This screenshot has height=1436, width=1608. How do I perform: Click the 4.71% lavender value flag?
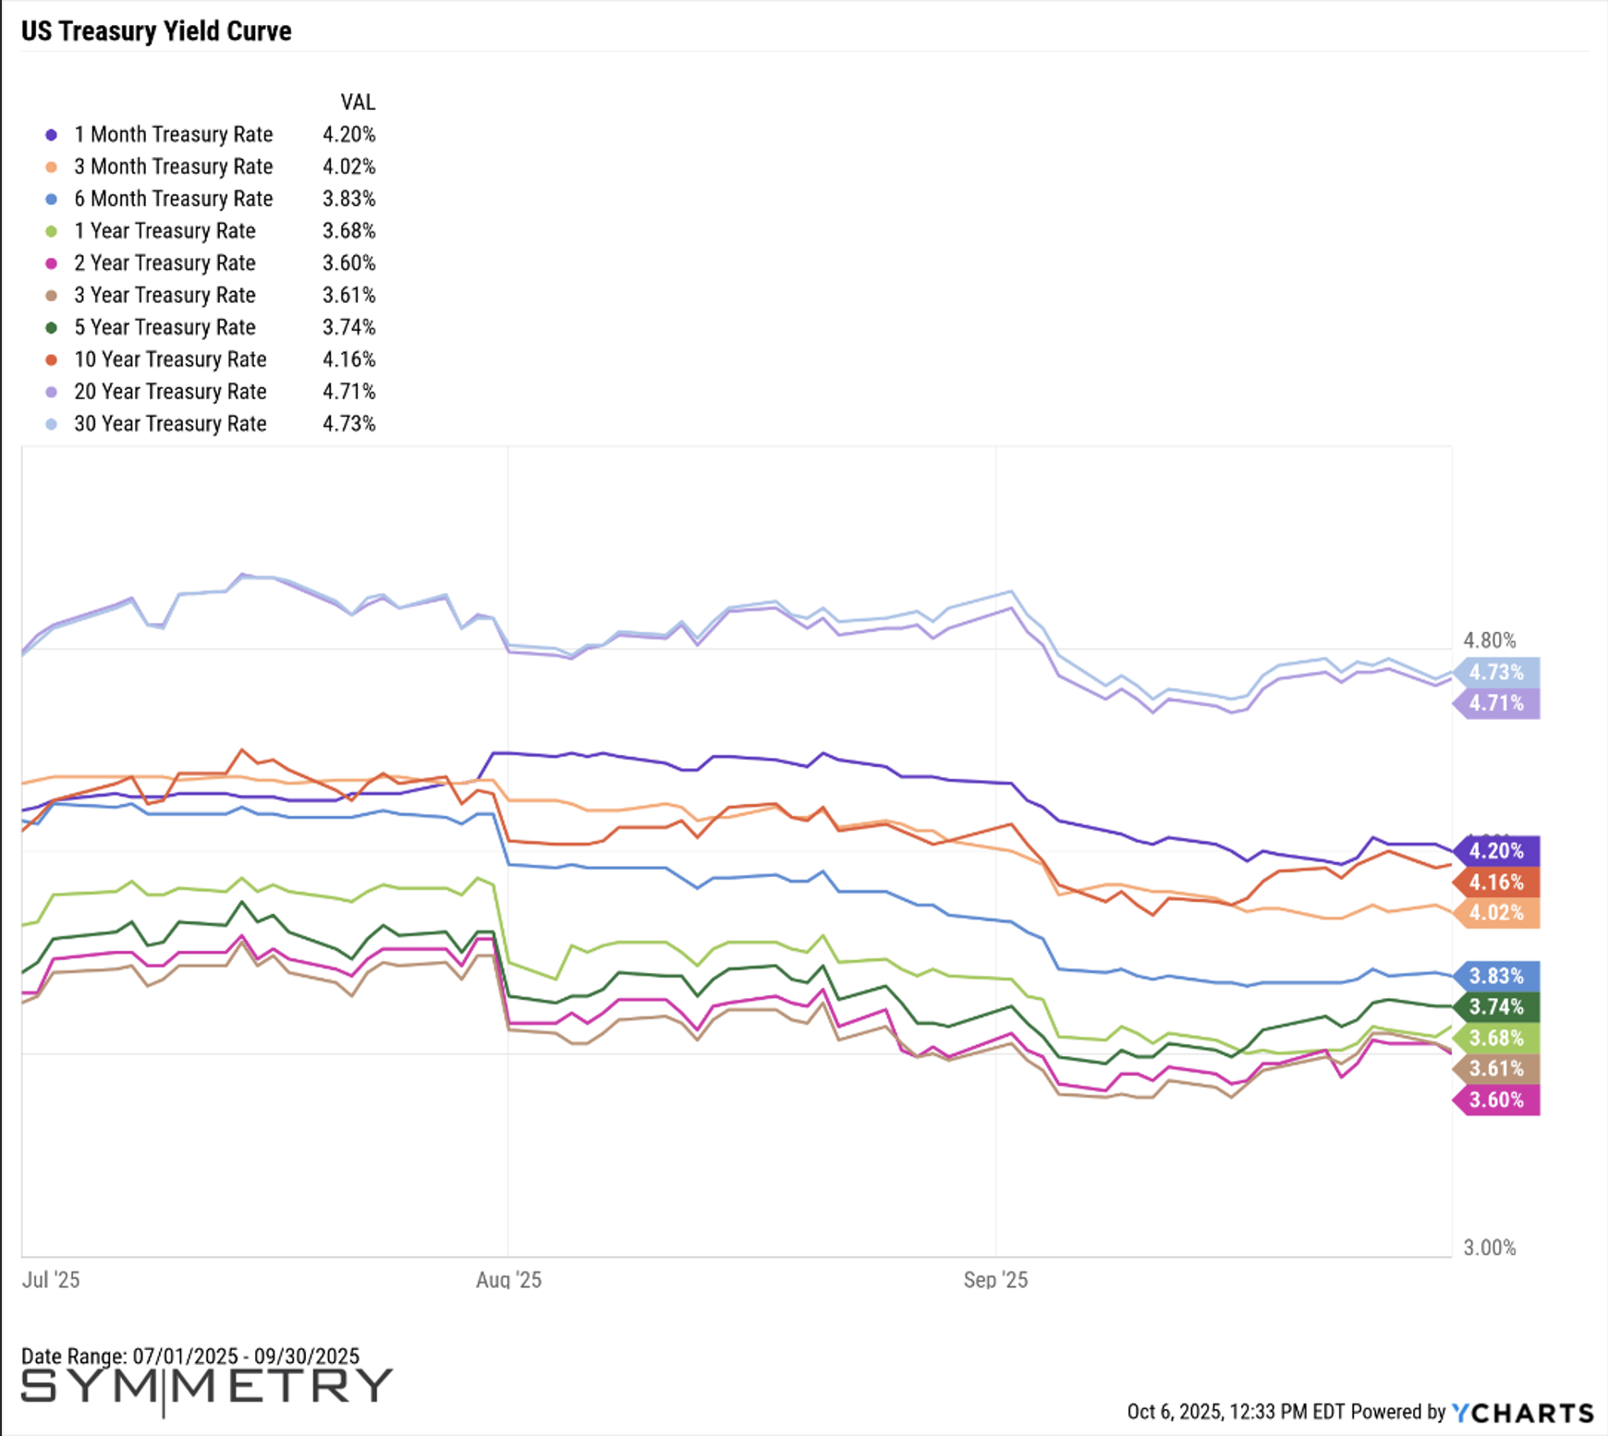coord(1496,703)
